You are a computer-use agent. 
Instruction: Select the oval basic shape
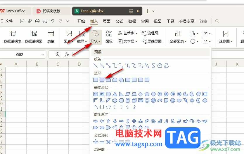(x=108, y=94)
